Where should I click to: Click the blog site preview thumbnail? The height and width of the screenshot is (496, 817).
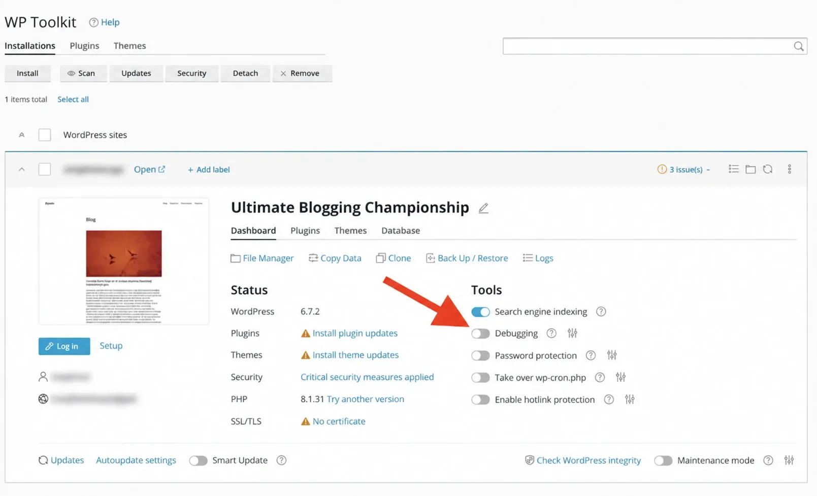pos(123,261)
